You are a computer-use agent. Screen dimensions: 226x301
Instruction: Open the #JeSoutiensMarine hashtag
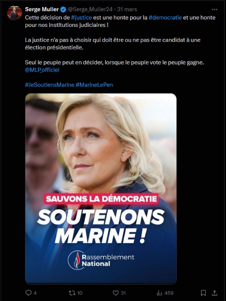pos(50,85)
